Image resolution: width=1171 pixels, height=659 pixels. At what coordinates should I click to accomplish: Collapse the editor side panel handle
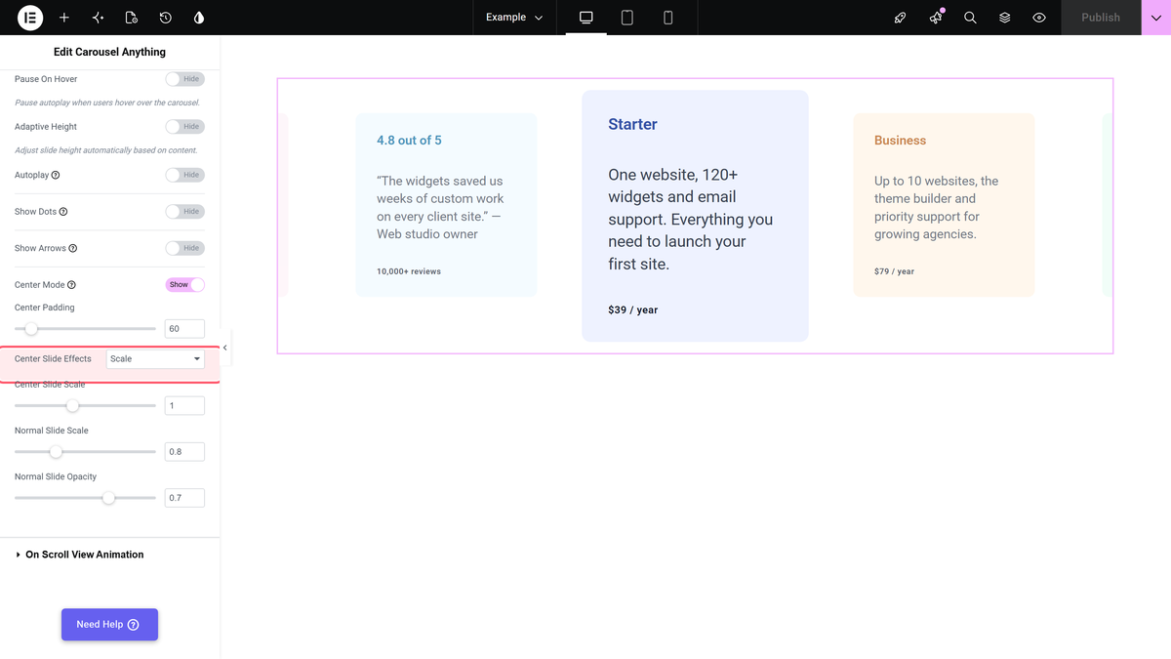coord(225,348)
